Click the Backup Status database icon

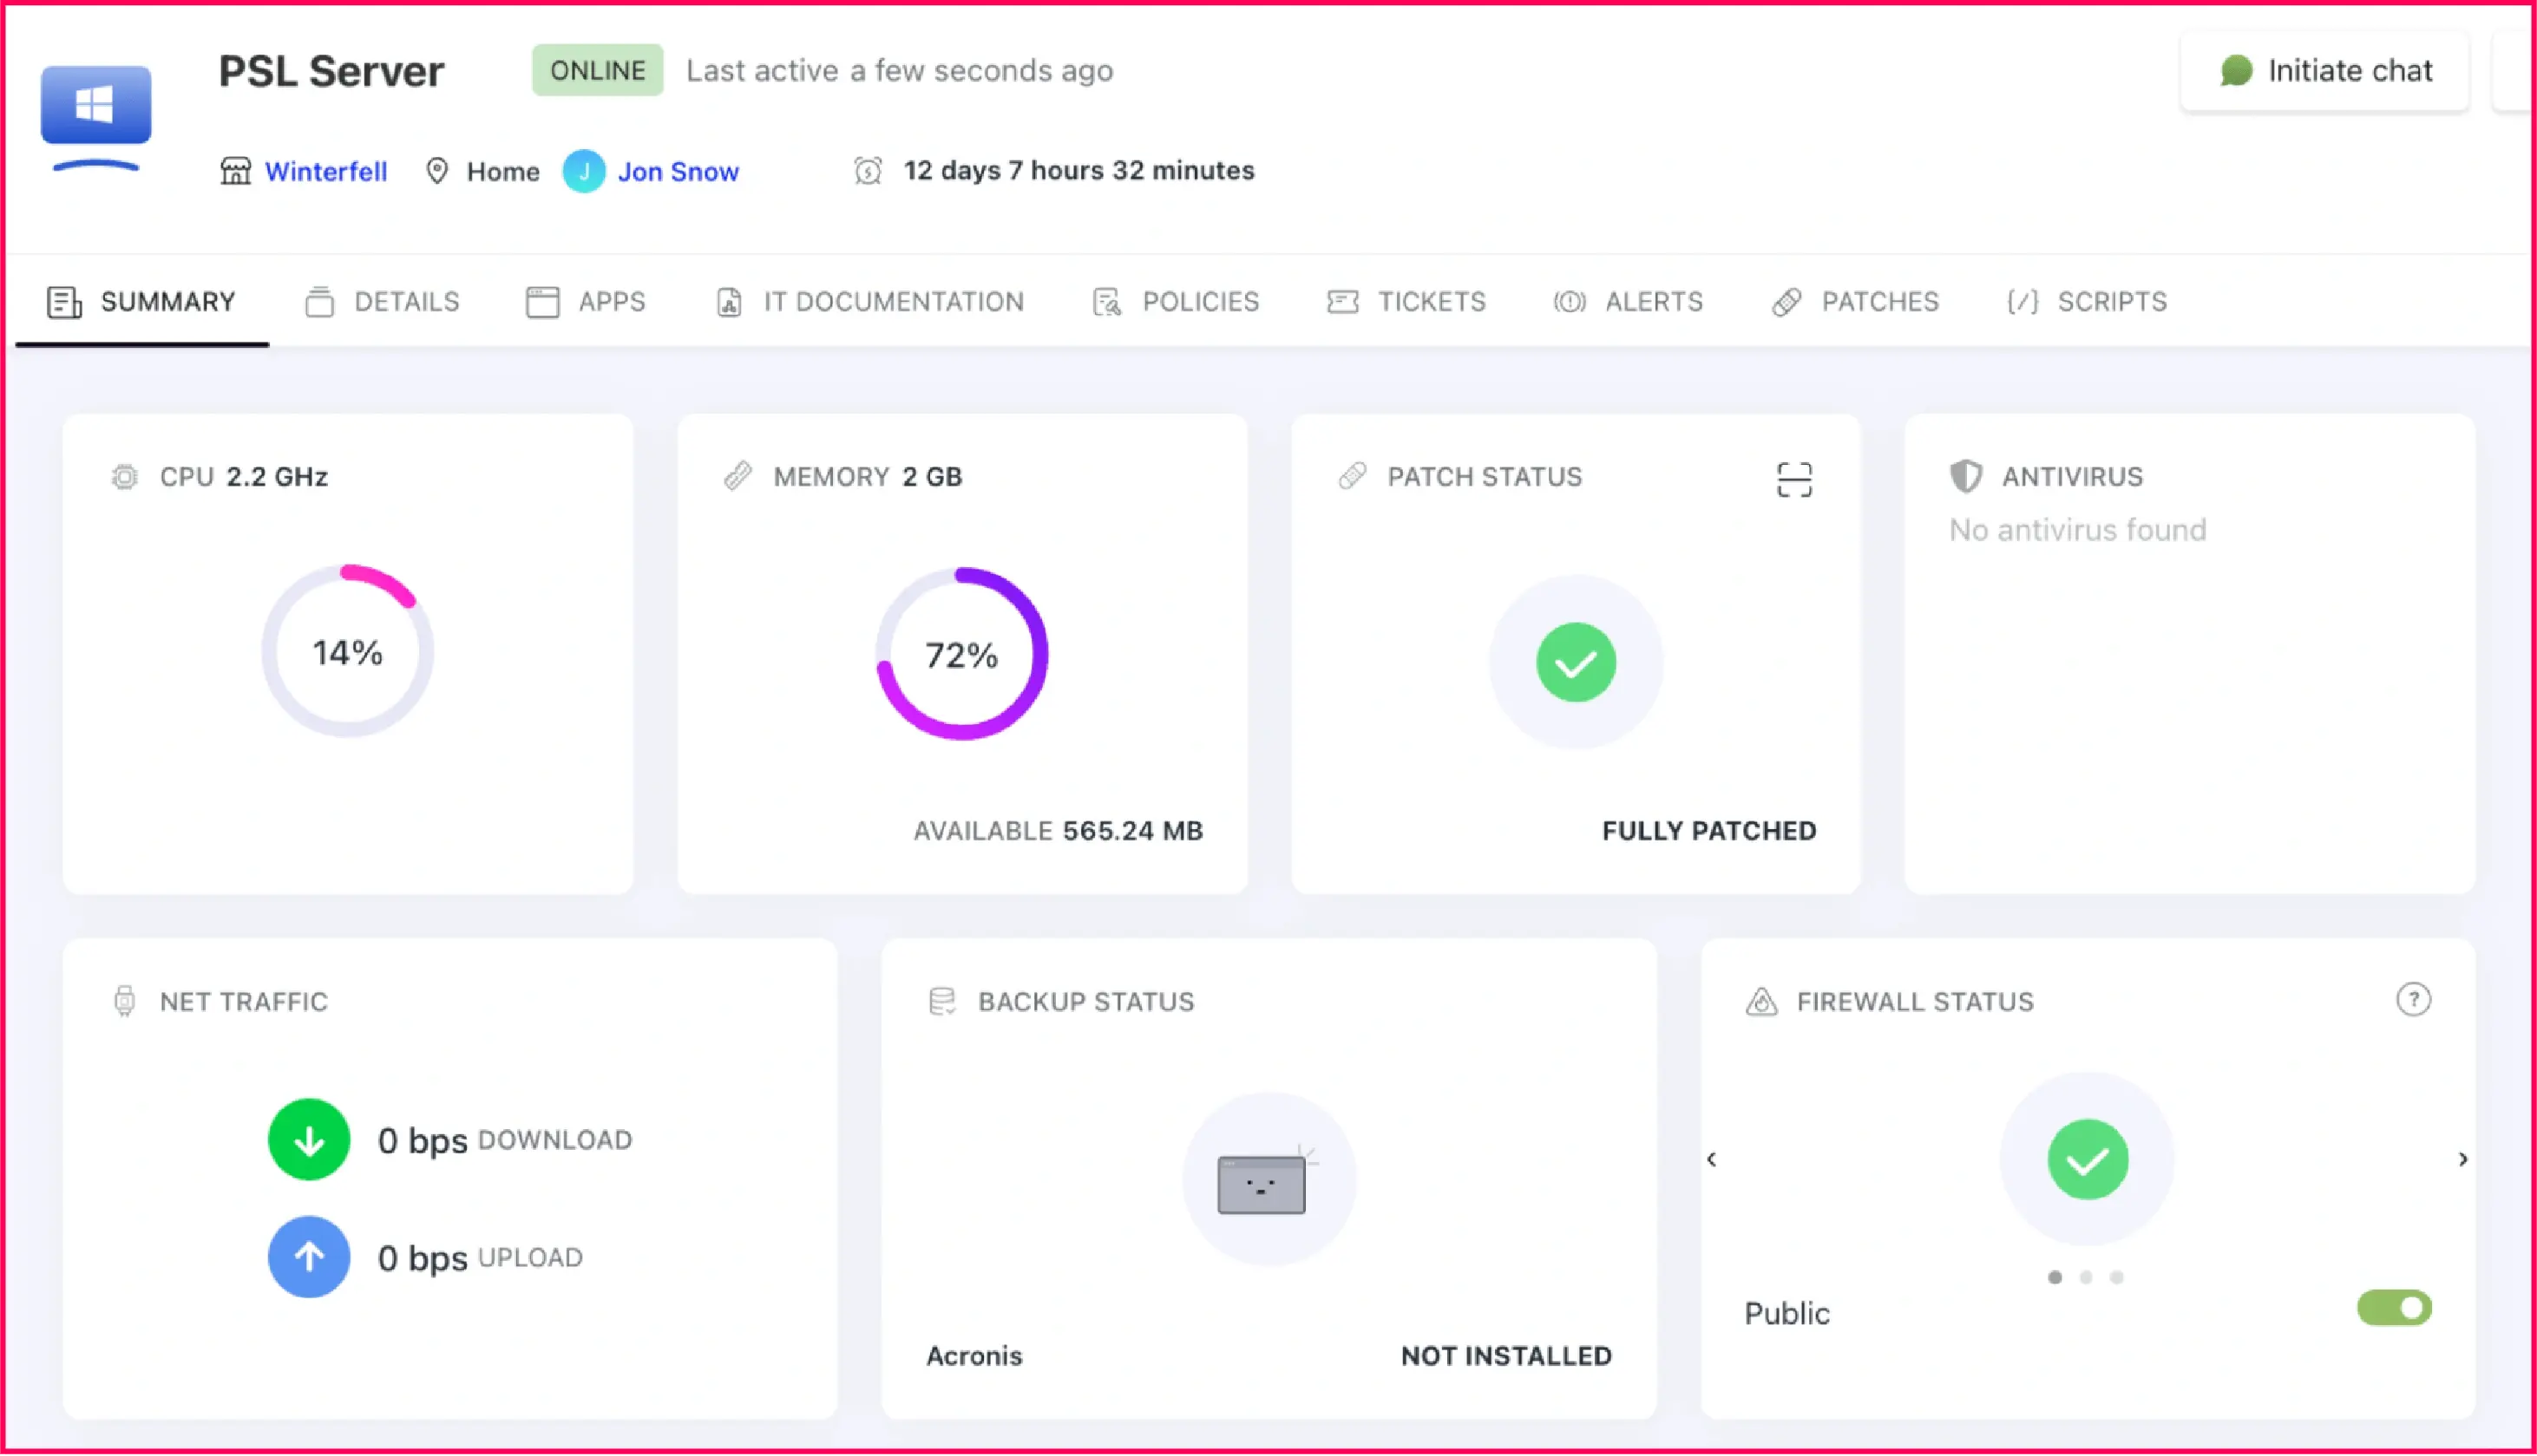click(941, 999)
